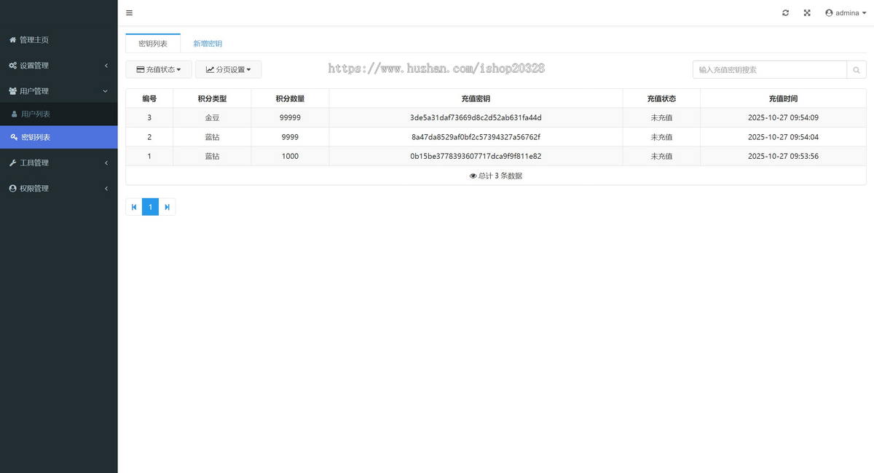
Task: Click the home icon beside 管理主页
Action: point(12,40)
